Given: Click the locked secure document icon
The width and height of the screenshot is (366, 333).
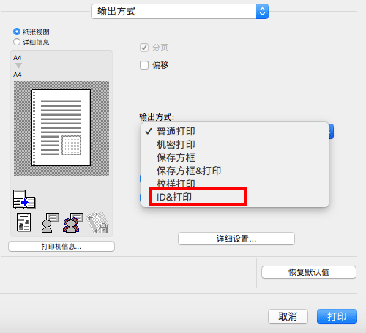Looking at the screenshot, I should (x=98, y=222).
